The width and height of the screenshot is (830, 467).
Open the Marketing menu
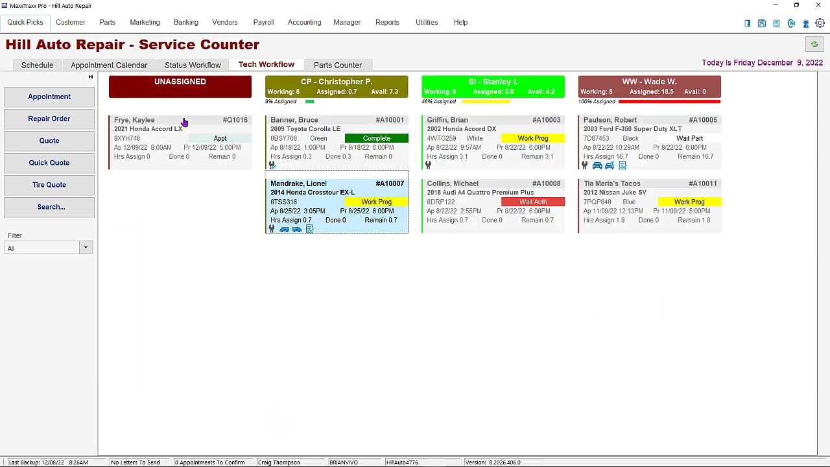(145, 22)
